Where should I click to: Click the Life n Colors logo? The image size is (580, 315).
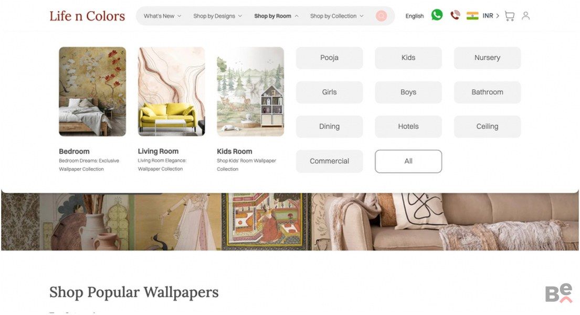click(x=87, y=16)
